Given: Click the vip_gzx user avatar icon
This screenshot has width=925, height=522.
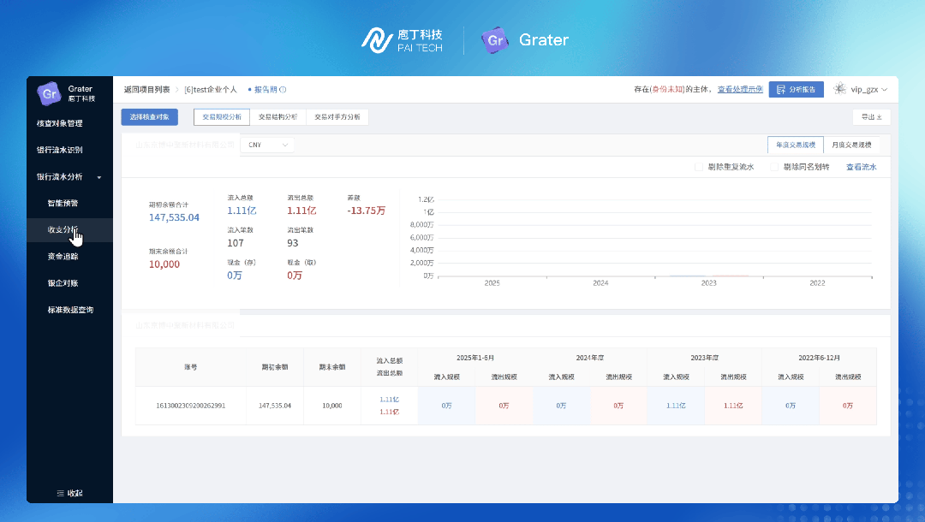Looking at the screenshot, I should click(839, 89).
